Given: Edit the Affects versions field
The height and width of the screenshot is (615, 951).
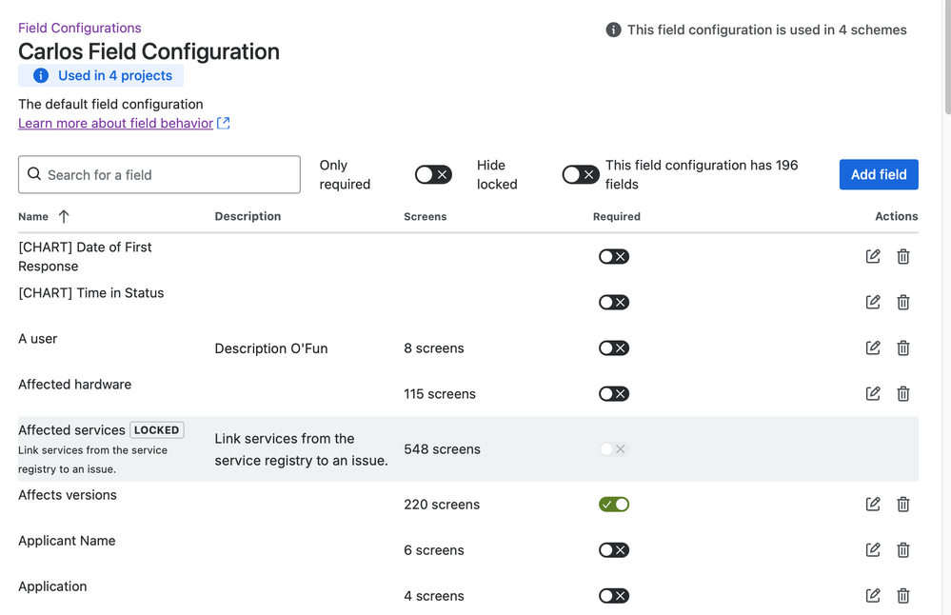Looking at the screenshot, I should [873, 505].
